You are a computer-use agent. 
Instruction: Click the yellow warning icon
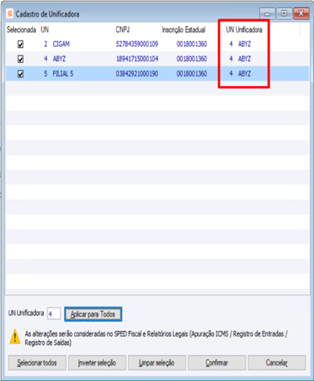tap(15, 336)
